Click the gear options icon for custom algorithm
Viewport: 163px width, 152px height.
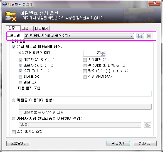click(147, 125)
